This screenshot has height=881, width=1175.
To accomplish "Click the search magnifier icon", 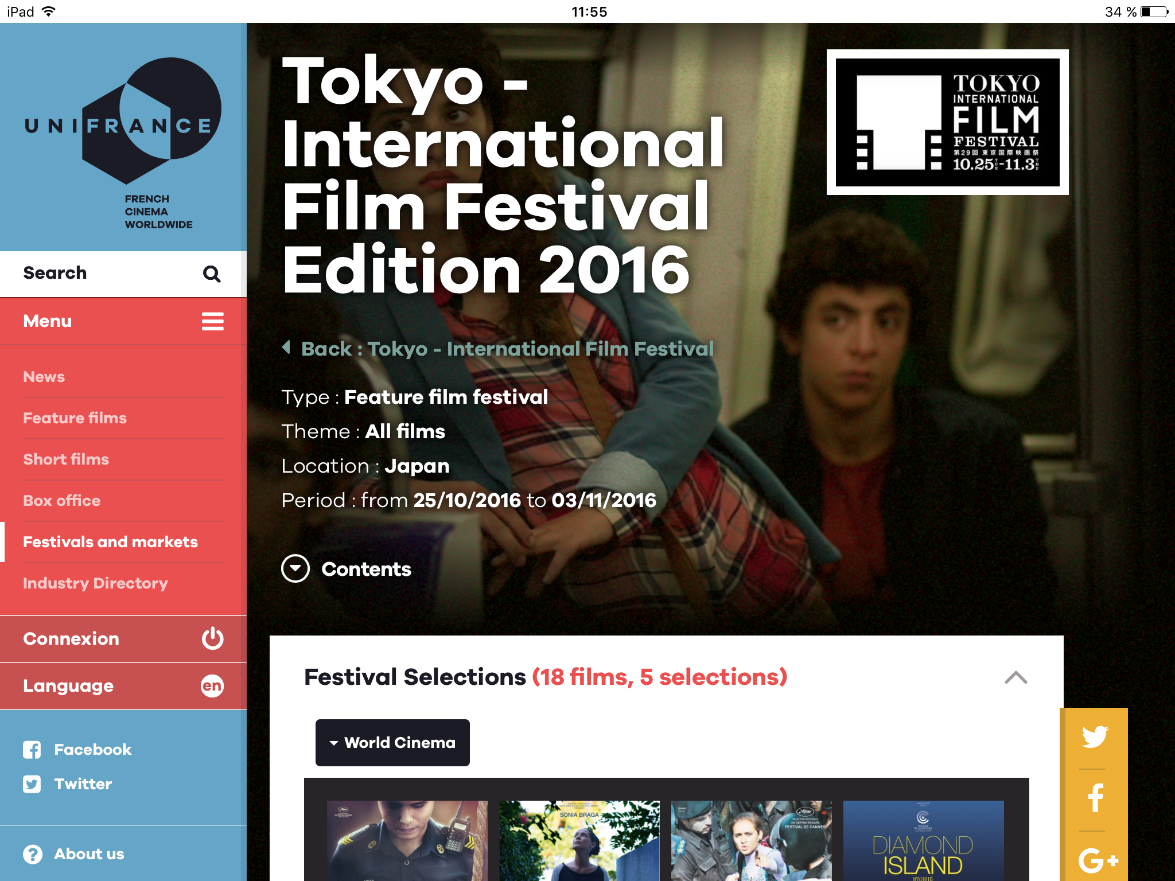I will (x=212, y=274).
